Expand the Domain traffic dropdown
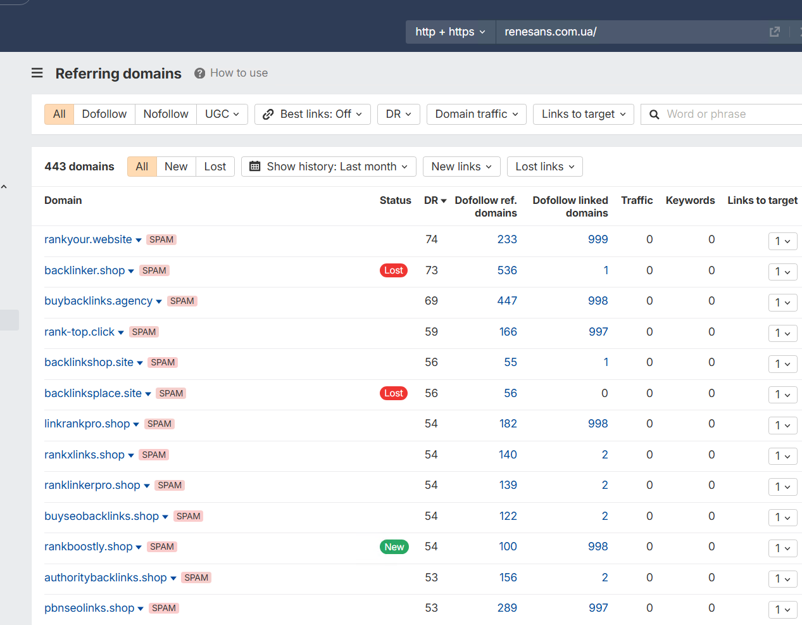This screenshot has width=802, height=625. coord(477,114)
